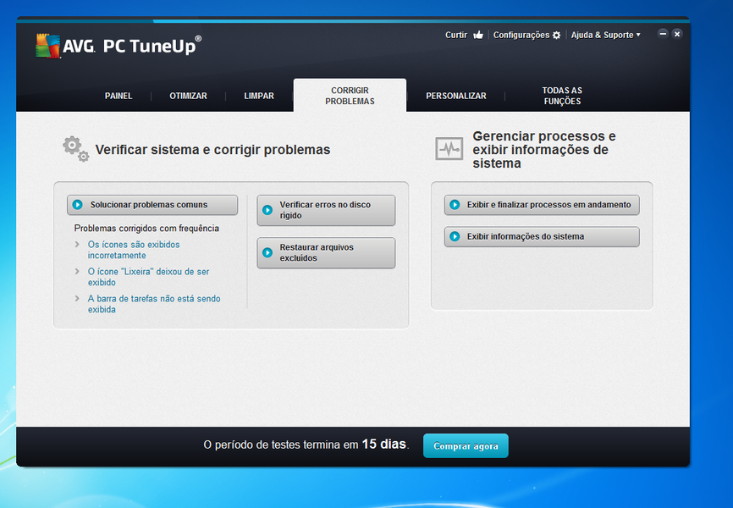Close the AVG PC TuneUp window
733x508 pixels.
pos(677,34)
